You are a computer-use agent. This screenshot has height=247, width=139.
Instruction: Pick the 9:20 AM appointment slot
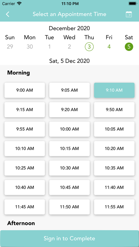(x=69, y=110)
